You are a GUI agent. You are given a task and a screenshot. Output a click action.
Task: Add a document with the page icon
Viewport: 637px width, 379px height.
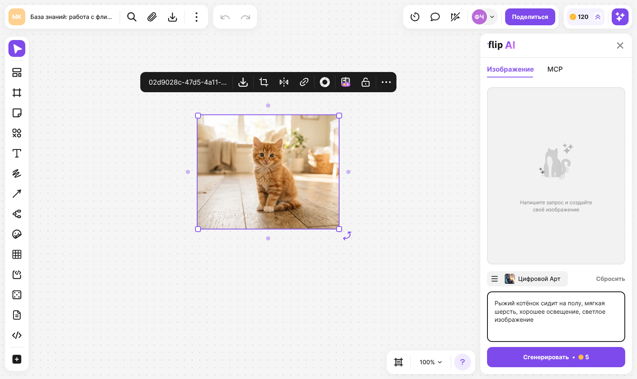point(17,315)
